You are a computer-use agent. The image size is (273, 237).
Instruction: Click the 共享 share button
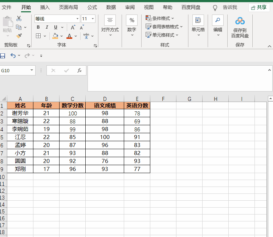pos(259,7)
